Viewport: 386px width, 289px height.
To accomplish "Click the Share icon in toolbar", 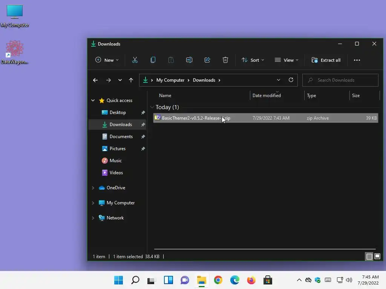I will tap(207, 60).
